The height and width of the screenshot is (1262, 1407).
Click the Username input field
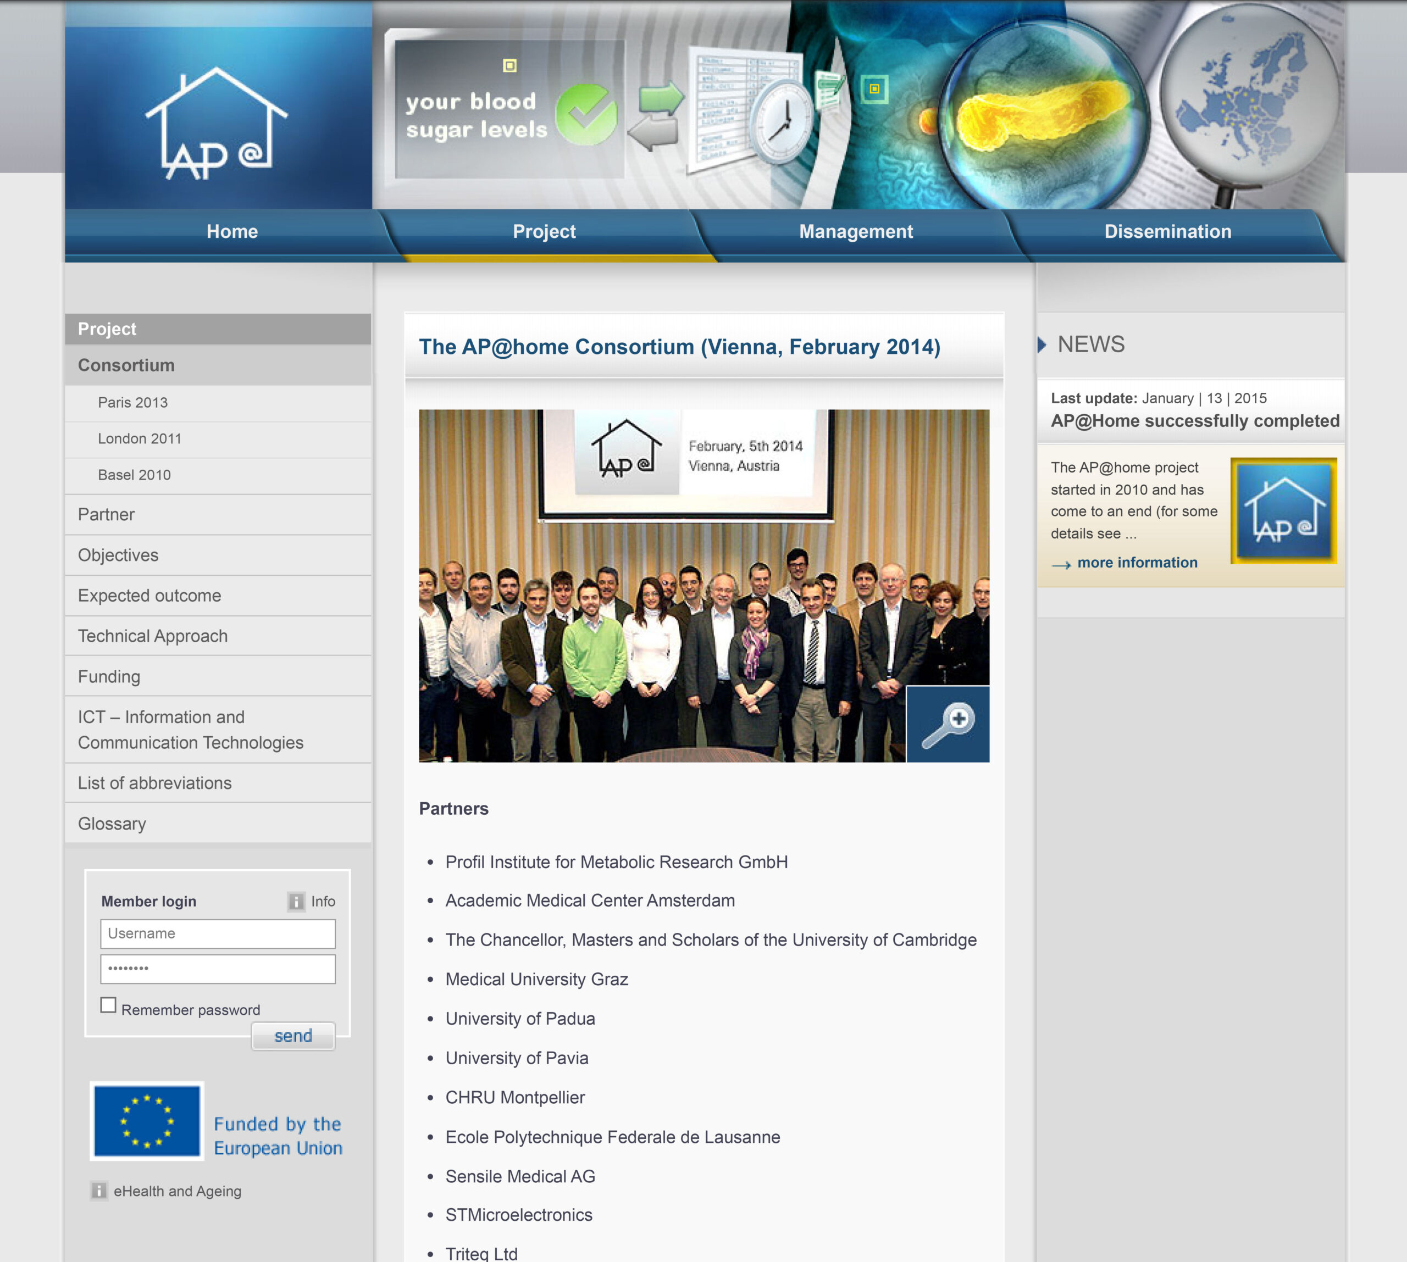218,933
